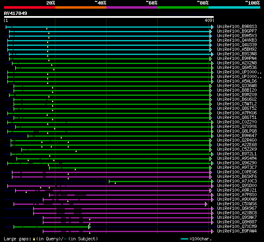Click the UniRef100_A9U0W9 label
The width and height of the screenshot is (264, 242).
pyautogui.click(x=237, y=199)
